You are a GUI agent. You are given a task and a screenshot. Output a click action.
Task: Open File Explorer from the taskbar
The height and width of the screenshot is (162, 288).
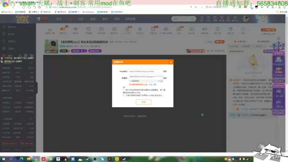tap(29, 159)
